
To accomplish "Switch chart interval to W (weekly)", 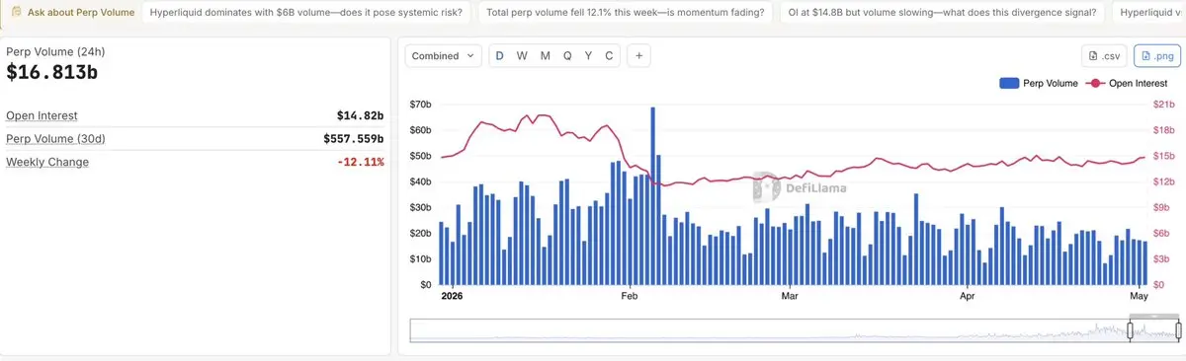I will pos(522,56).
